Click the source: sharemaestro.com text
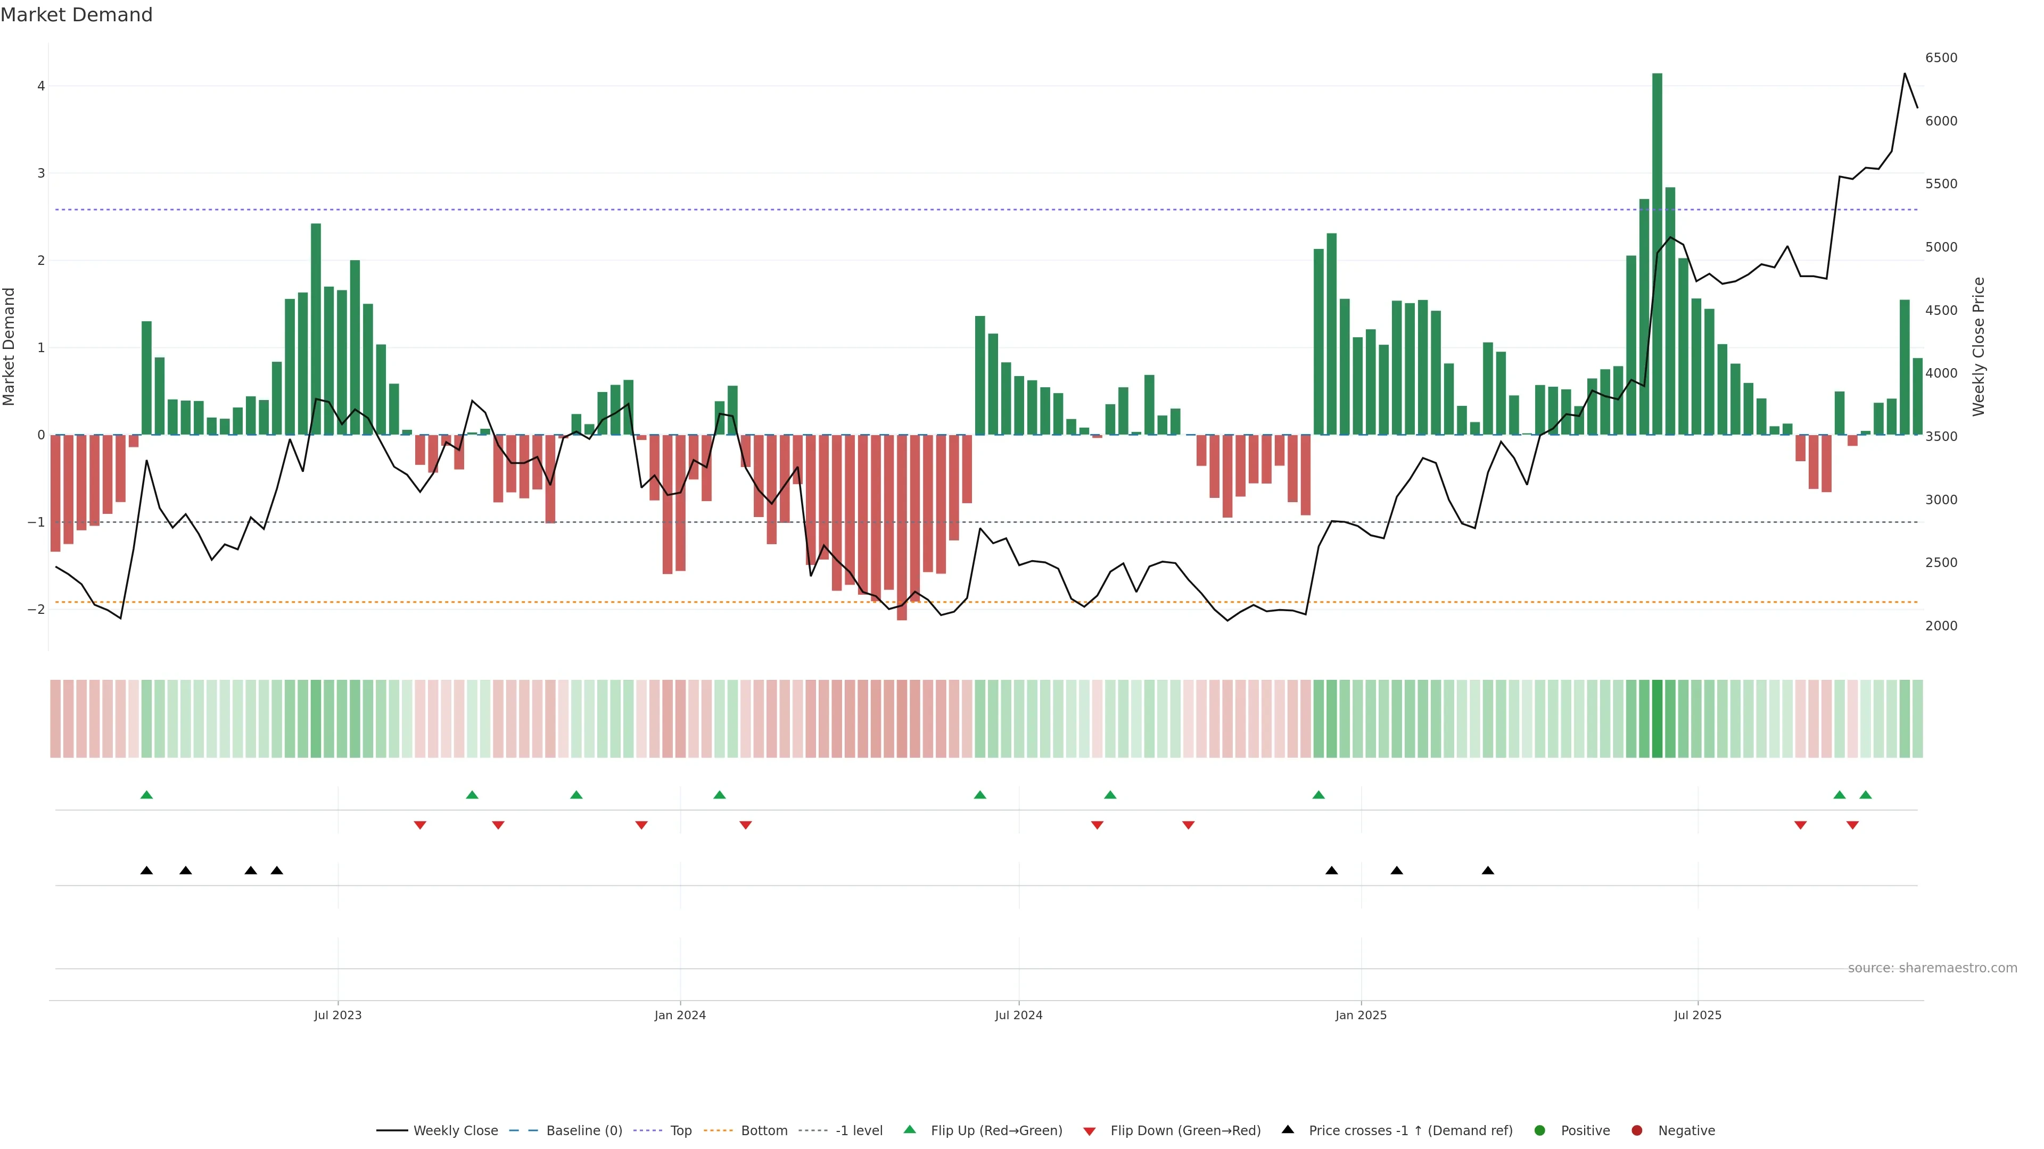Image resolution: width=2044 pixels, height=1149 pixels. [1932, 968]
